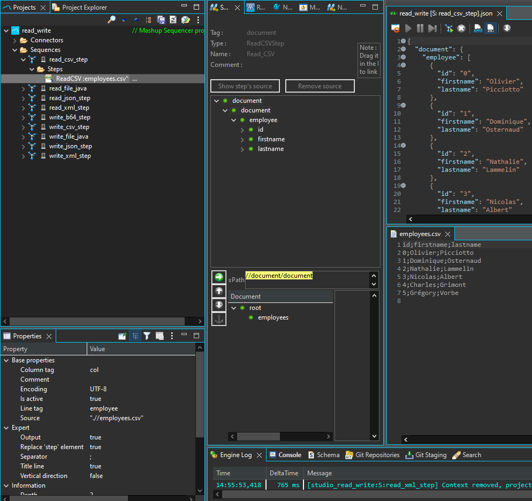Click the pin property view icon

[x=122, y=336]
